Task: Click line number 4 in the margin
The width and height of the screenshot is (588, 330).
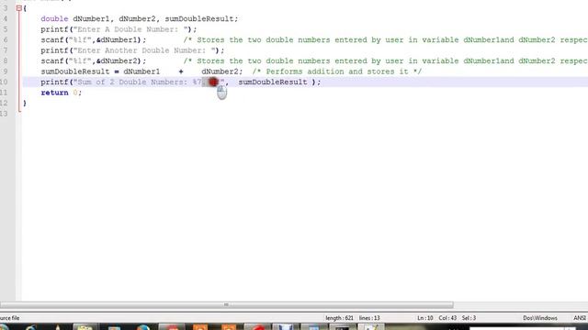Action: click(x=6, y=18)
